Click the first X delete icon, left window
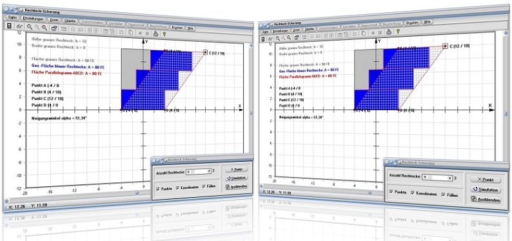Screen dimensions: 512x241 pos(140,33)
